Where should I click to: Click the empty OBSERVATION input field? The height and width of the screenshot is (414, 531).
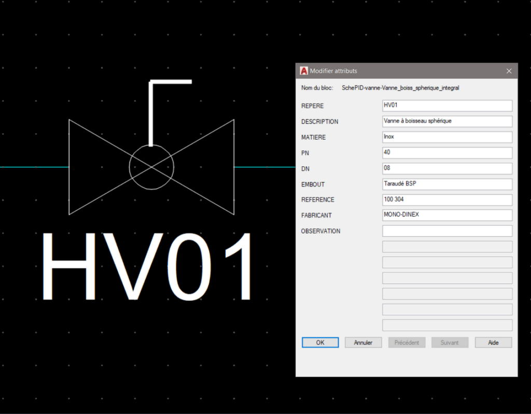pyautogui.click(x=448, y=231)
